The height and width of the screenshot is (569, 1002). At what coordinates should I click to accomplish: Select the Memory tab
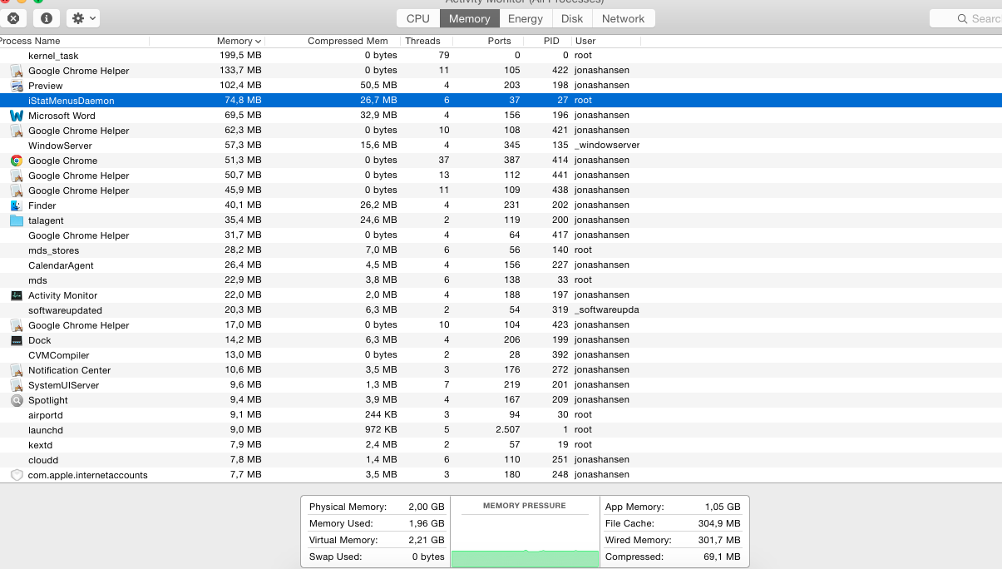click(x=469, y=18)
